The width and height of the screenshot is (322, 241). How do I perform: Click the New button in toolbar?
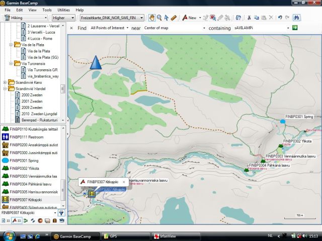tap(190, 18)
